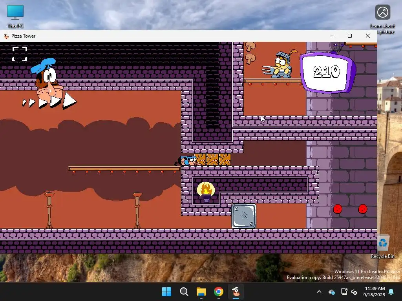The height and width of the screenshot is (301, 402).
Task: Open network status tray icon
Action: [x=344, y=292]
